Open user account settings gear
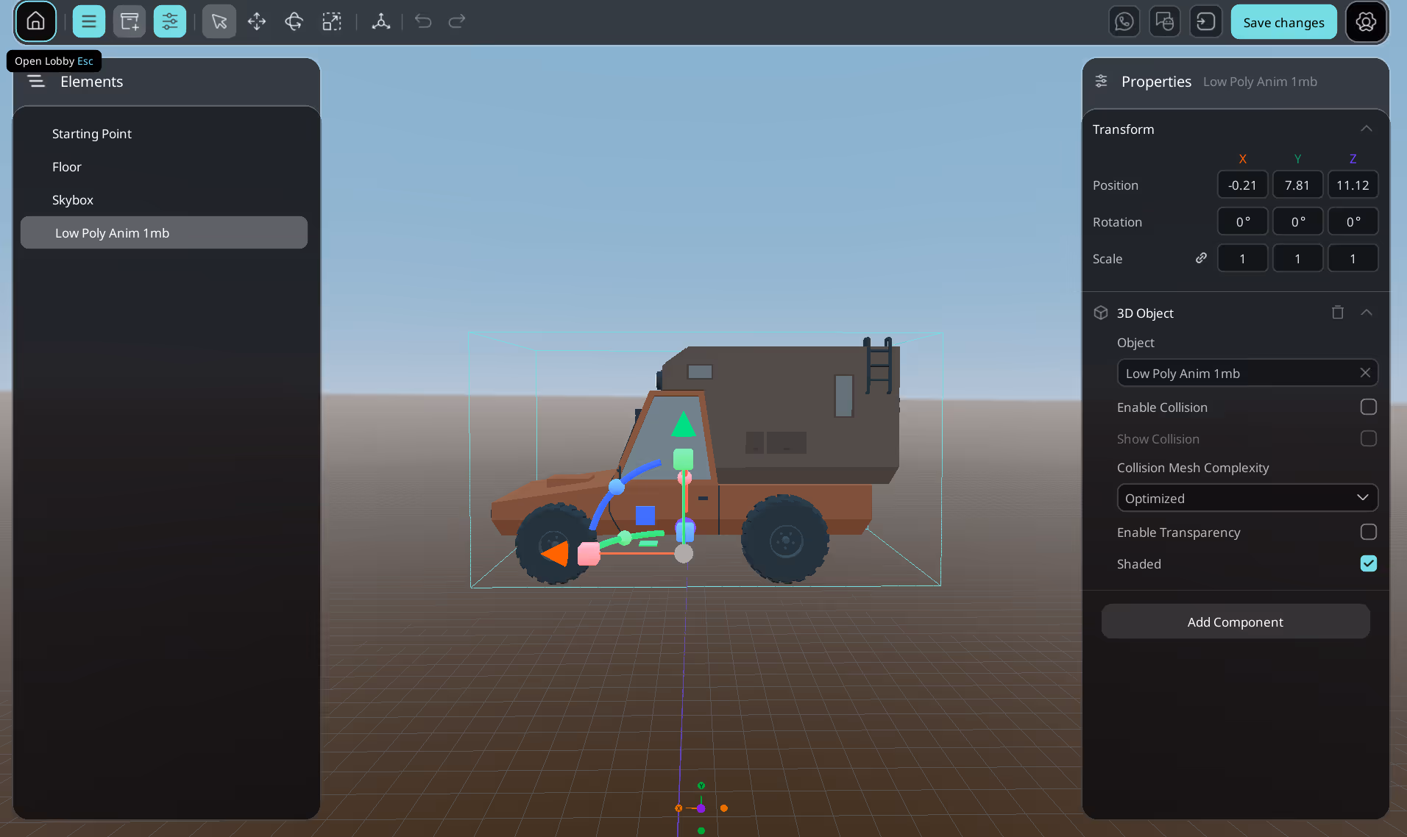 [1366, 21]
